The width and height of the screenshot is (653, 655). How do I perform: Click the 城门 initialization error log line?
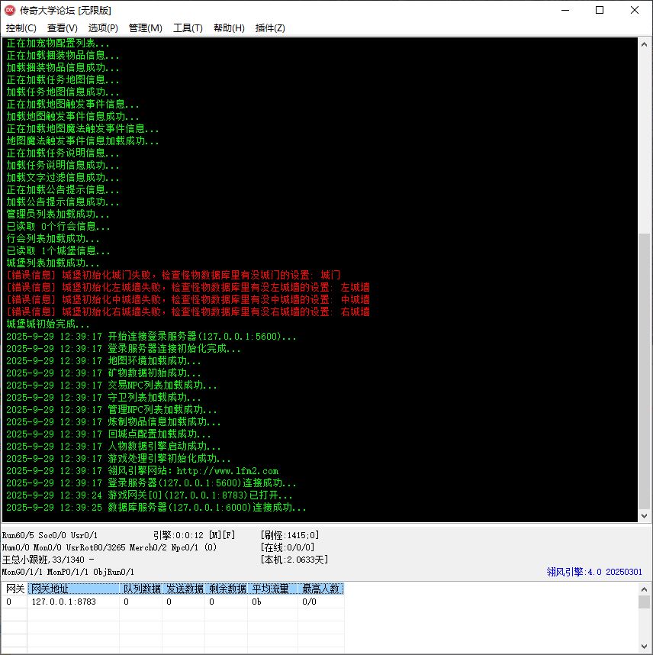(174, 275)
